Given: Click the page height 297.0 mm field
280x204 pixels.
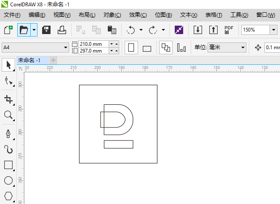Looking at the screenshot, I should 93,51.
